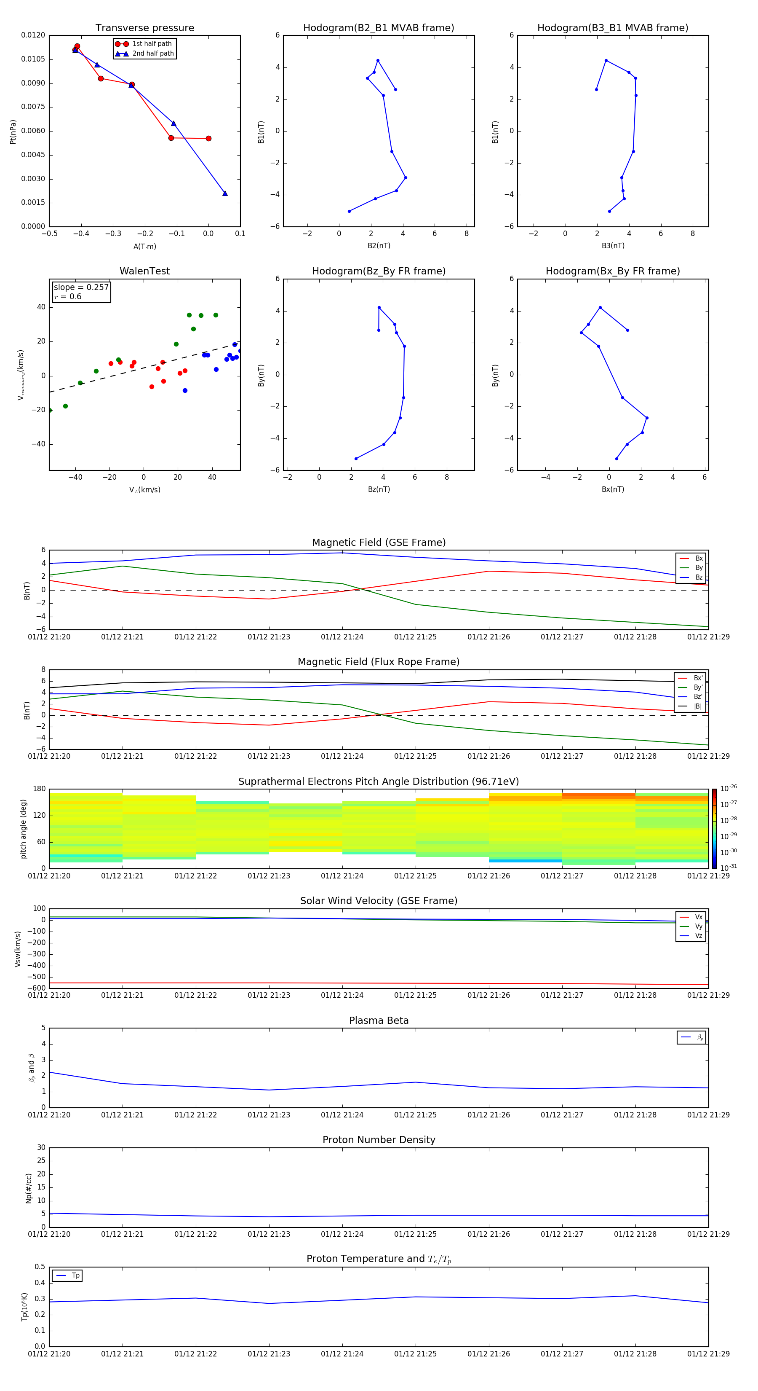This screenshot has height=1391, width=758.
Task: Click the 'B3(nT)' axis label
Action: (613, 246)
